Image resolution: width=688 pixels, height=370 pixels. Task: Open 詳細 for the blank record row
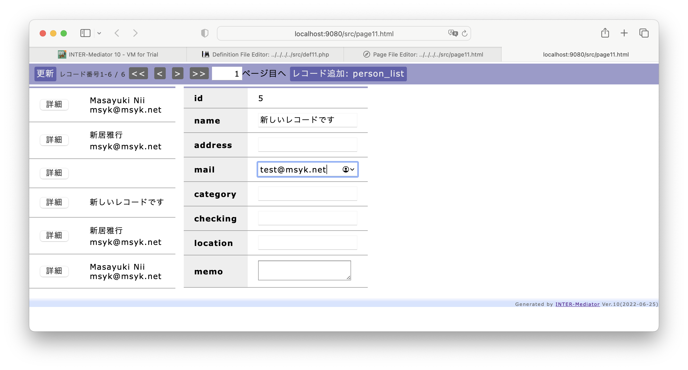tap(54, 173)
